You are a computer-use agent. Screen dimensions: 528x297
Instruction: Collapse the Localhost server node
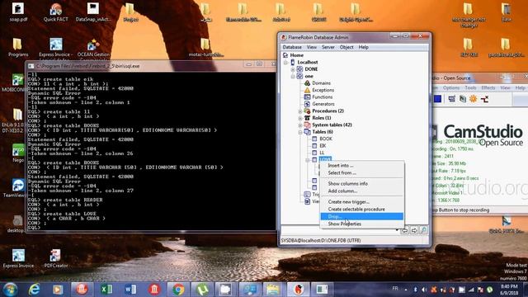[x=285, y=63]
